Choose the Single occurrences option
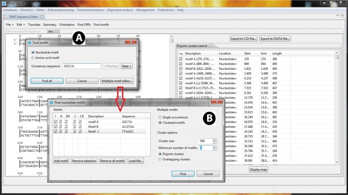This screenshot has height=195, width=348. coord(160,117)
